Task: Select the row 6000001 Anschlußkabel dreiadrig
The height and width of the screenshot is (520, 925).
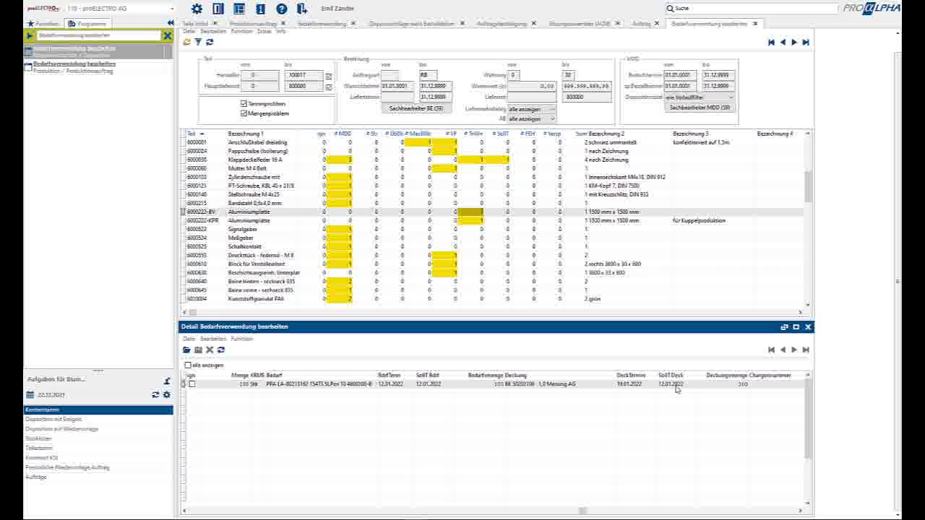Action: [x=491, y=143]
